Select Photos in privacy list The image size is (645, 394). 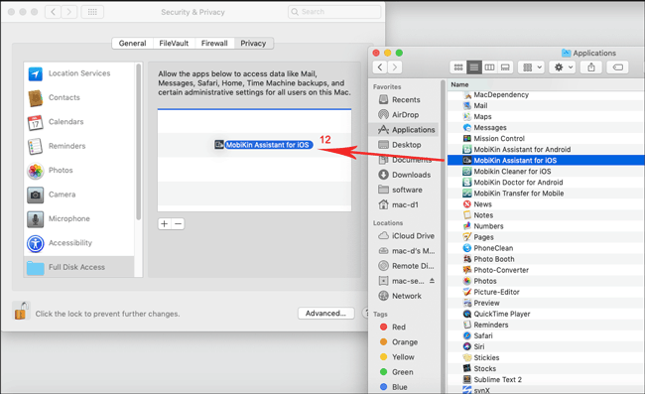click(78, 171)
